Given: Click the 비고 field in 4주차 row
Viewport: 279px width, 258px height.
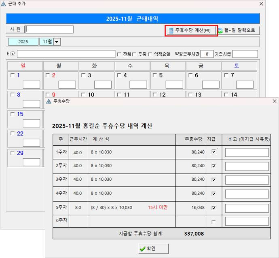Looking at the screenshot, I should [247, 194].
